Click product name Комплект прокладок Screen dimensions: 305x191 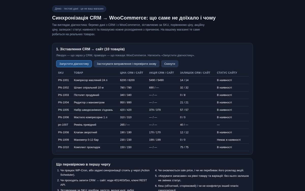coord(87,147)
